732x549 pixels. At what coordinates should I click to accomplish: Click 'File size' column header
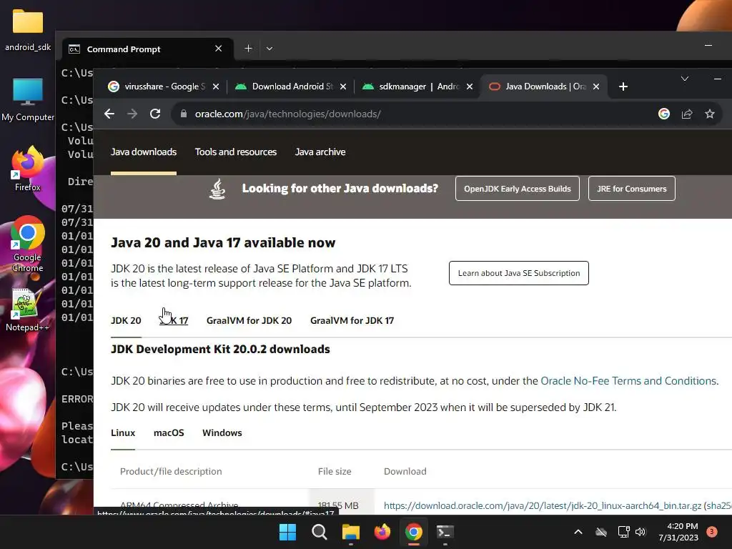coord(335,472)
